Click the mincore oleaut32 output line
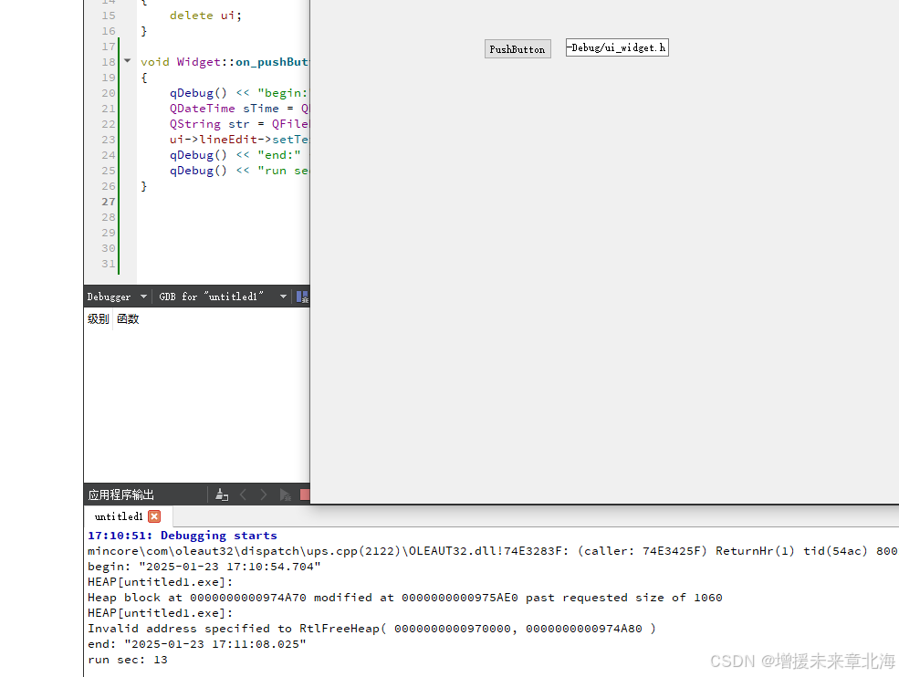This screenshot has width=899, height=677. click(x=493, y=551)
